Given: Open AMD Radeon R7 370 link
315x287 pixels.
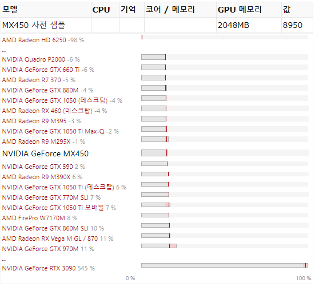Looking at the screenshot, I should pyautogui.click(x=31, y=80).
